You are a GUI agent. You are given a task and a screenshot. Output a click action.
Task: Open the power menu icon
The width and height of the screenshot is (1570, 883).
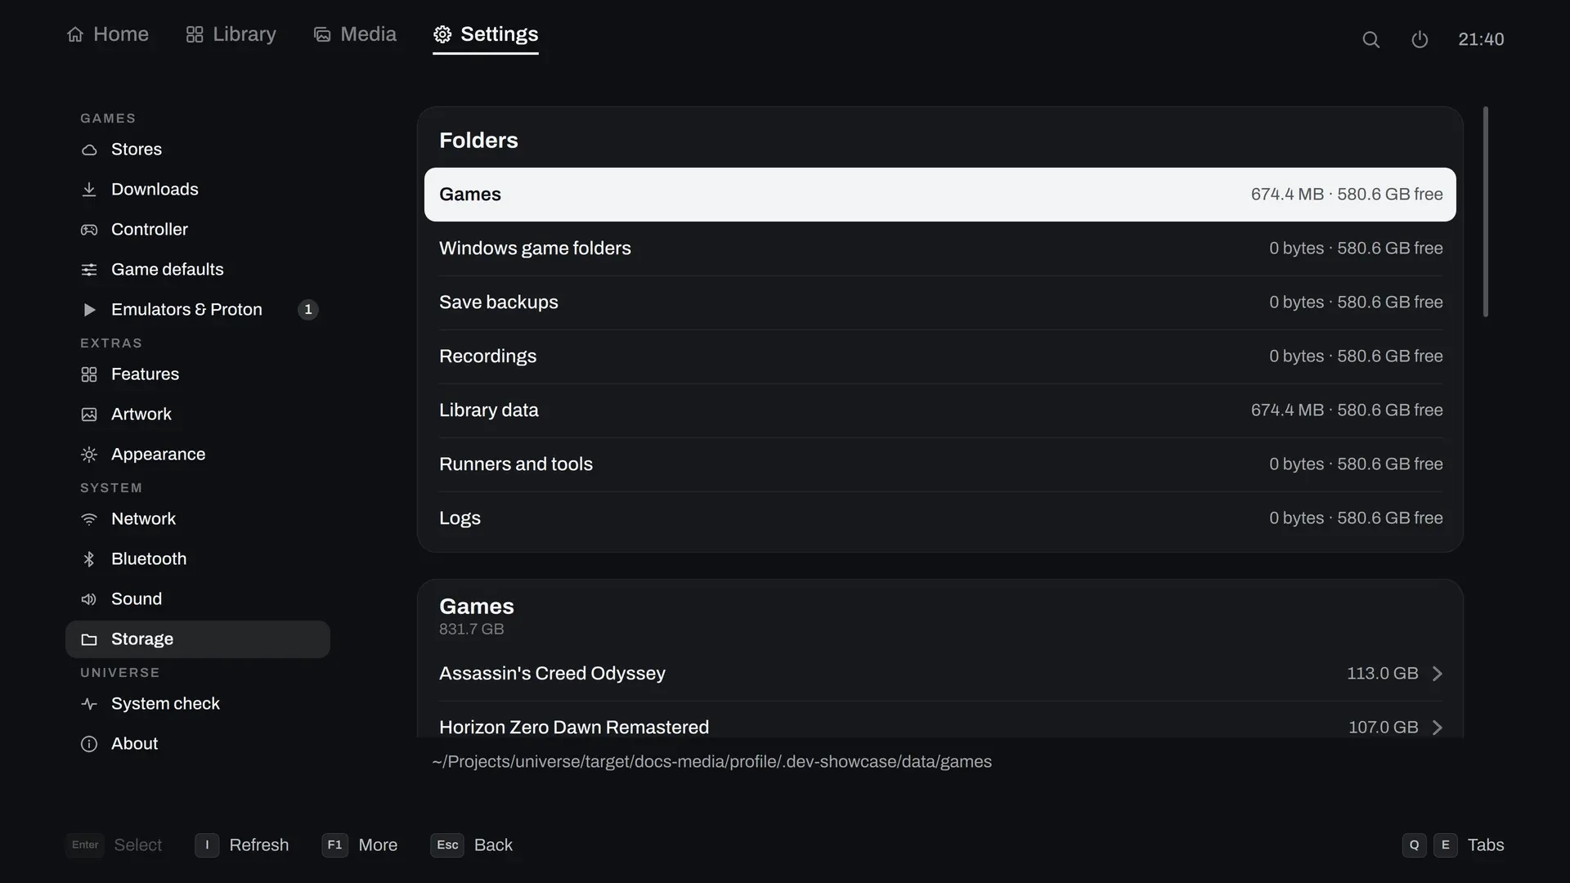pos(1420,39)
